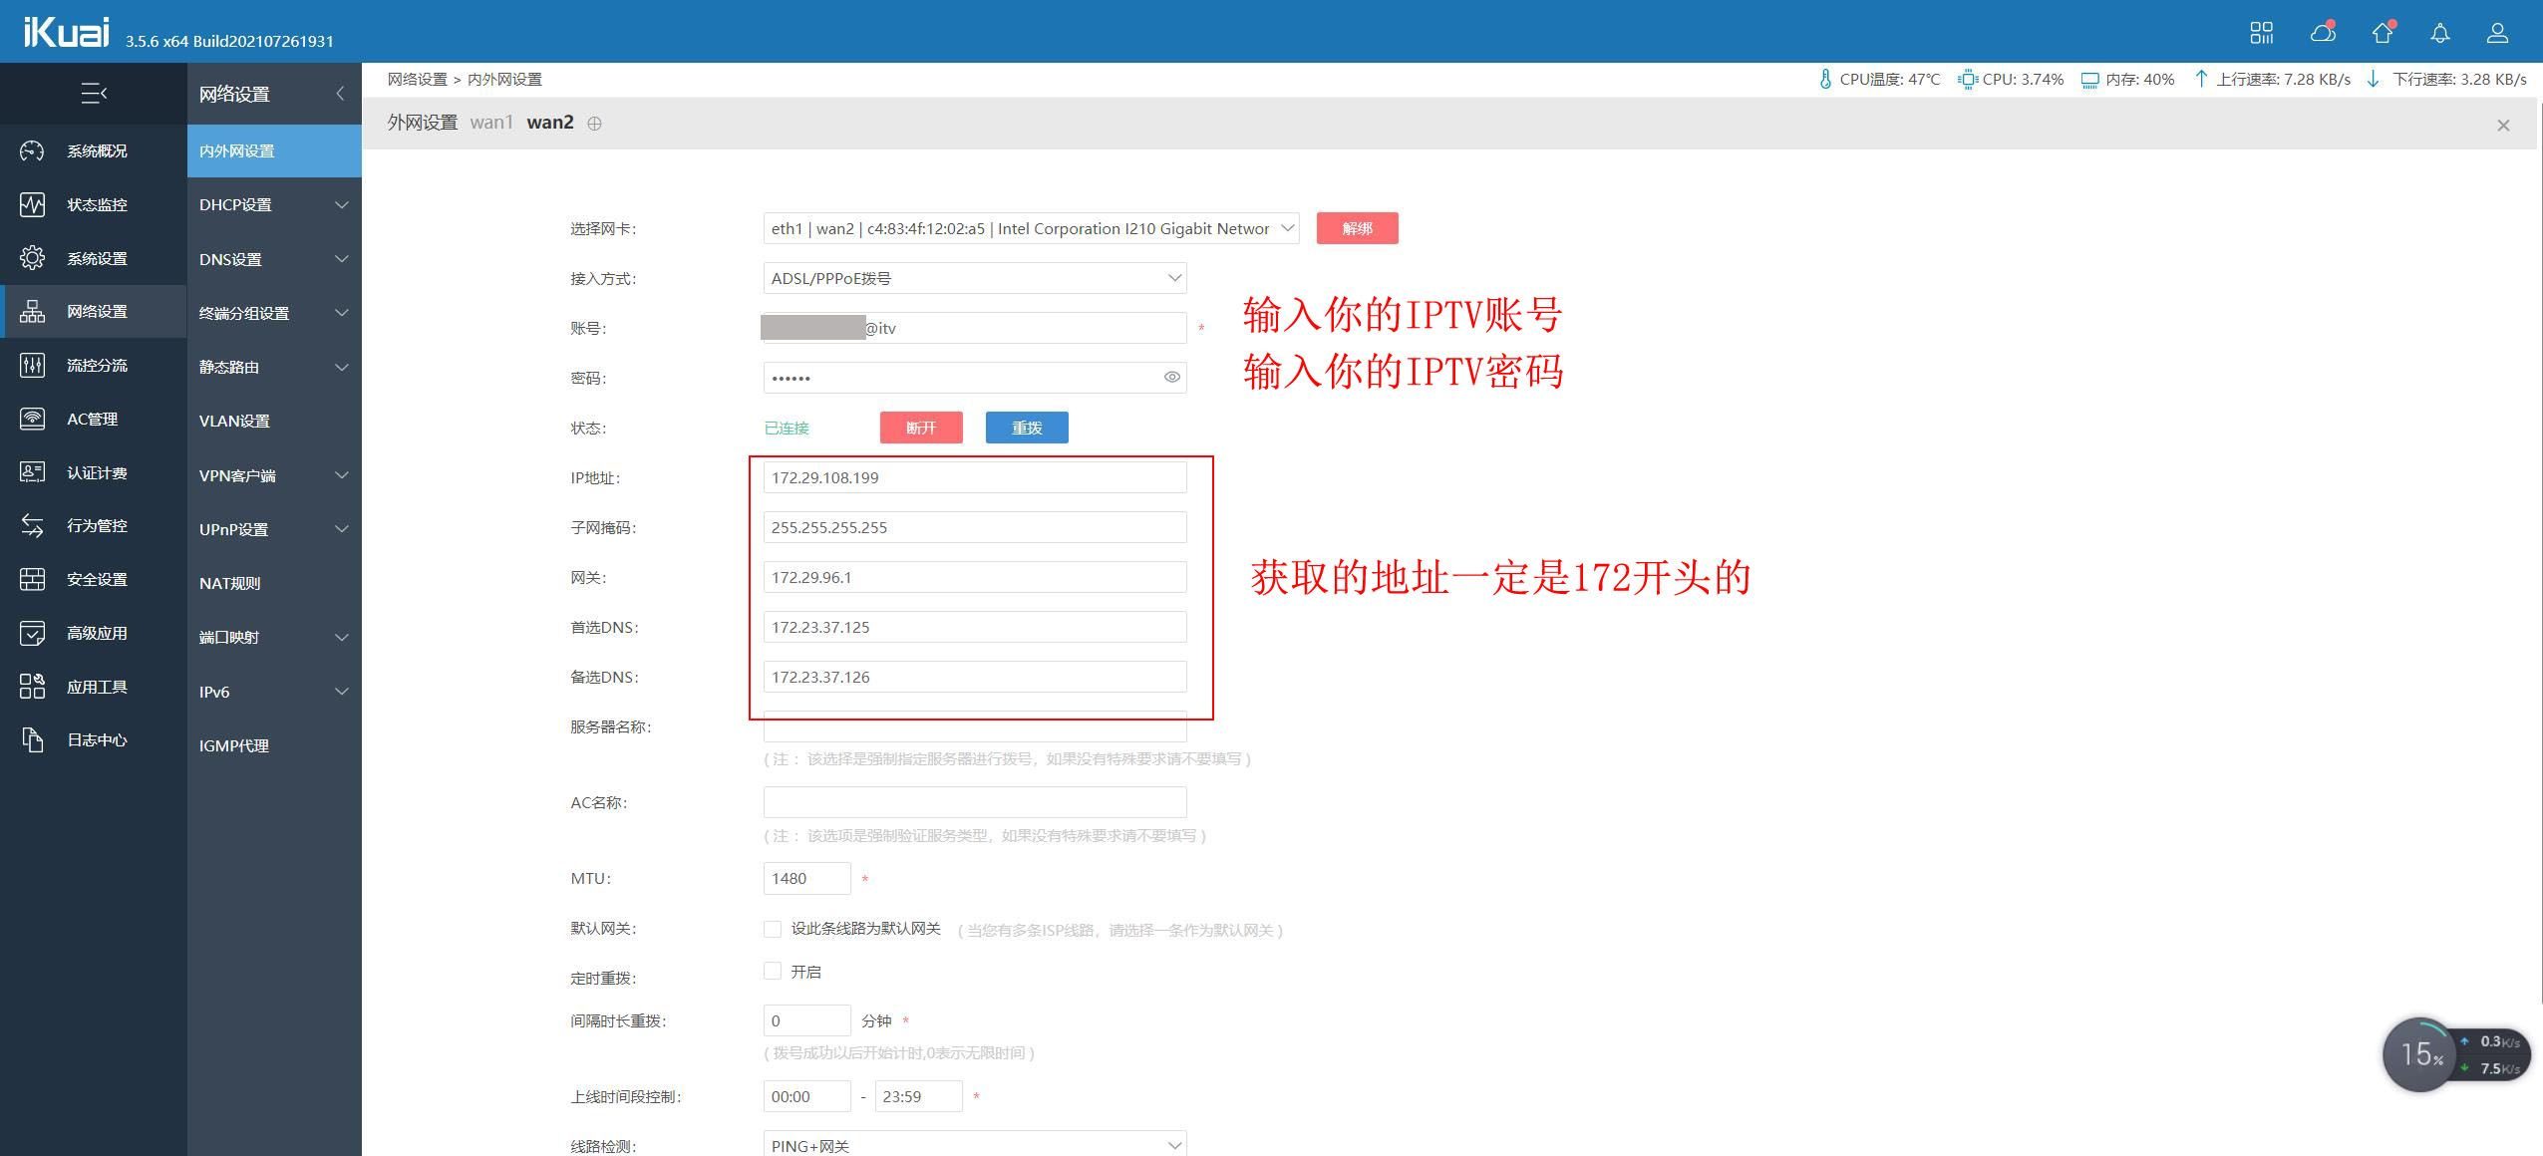Image resolution: width=2543 pixels, height=1156 pixels.
Task: Open the 线路检测 PING+网关 dropdown
Action: click(973, 1142)
